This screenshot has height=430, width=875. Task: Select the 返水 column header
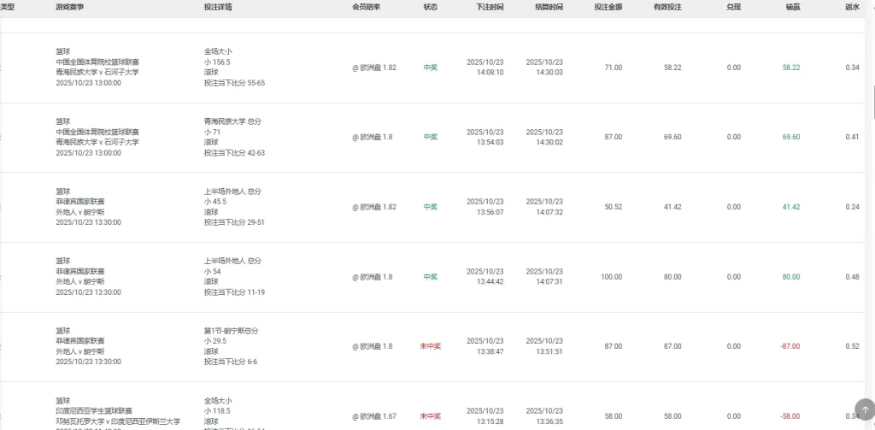[x=852, y=7]
